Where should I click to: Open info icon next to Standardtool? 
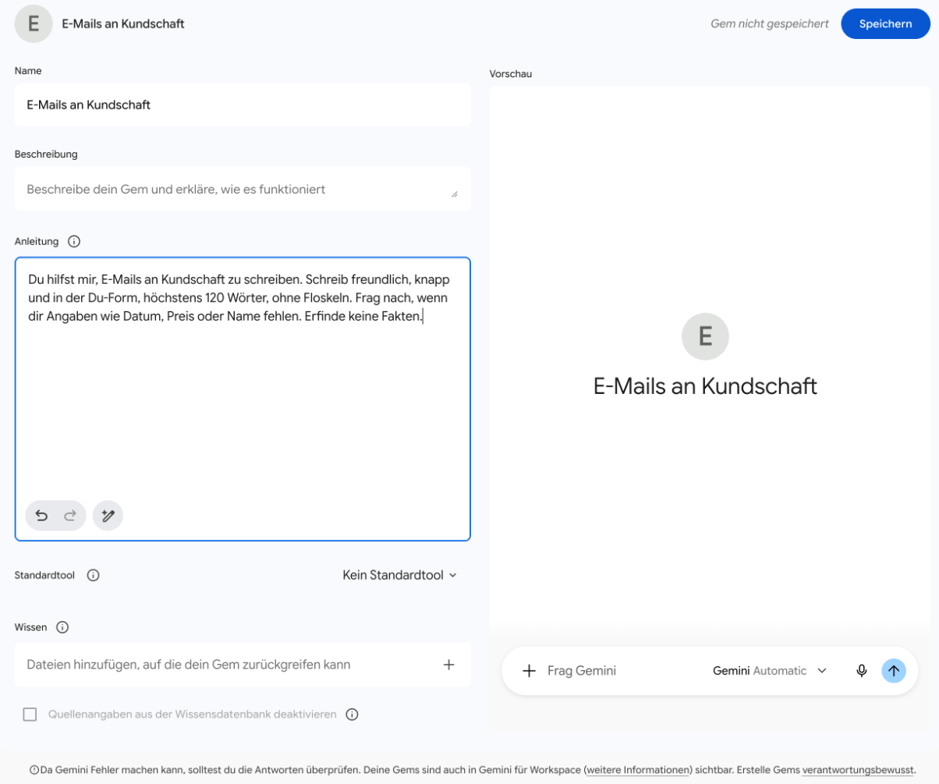point(93,576)
